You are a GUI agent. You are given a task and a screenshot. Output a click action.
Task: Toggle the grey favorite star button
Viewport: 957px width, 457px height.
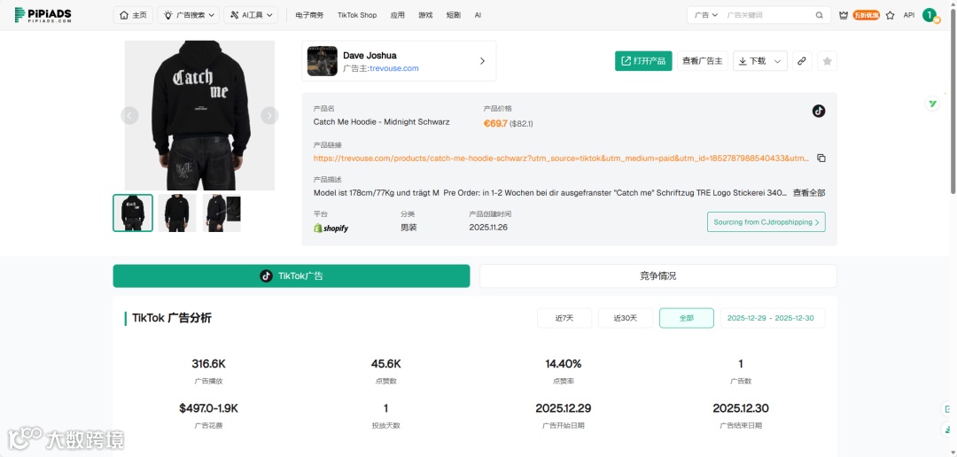[827, 61]
